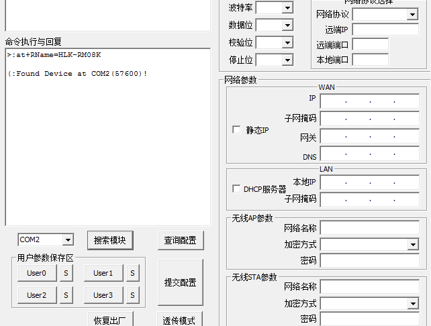Click the 'Found Device at COM2(57600)!' line
431x326 pixels.
[77, 74]
